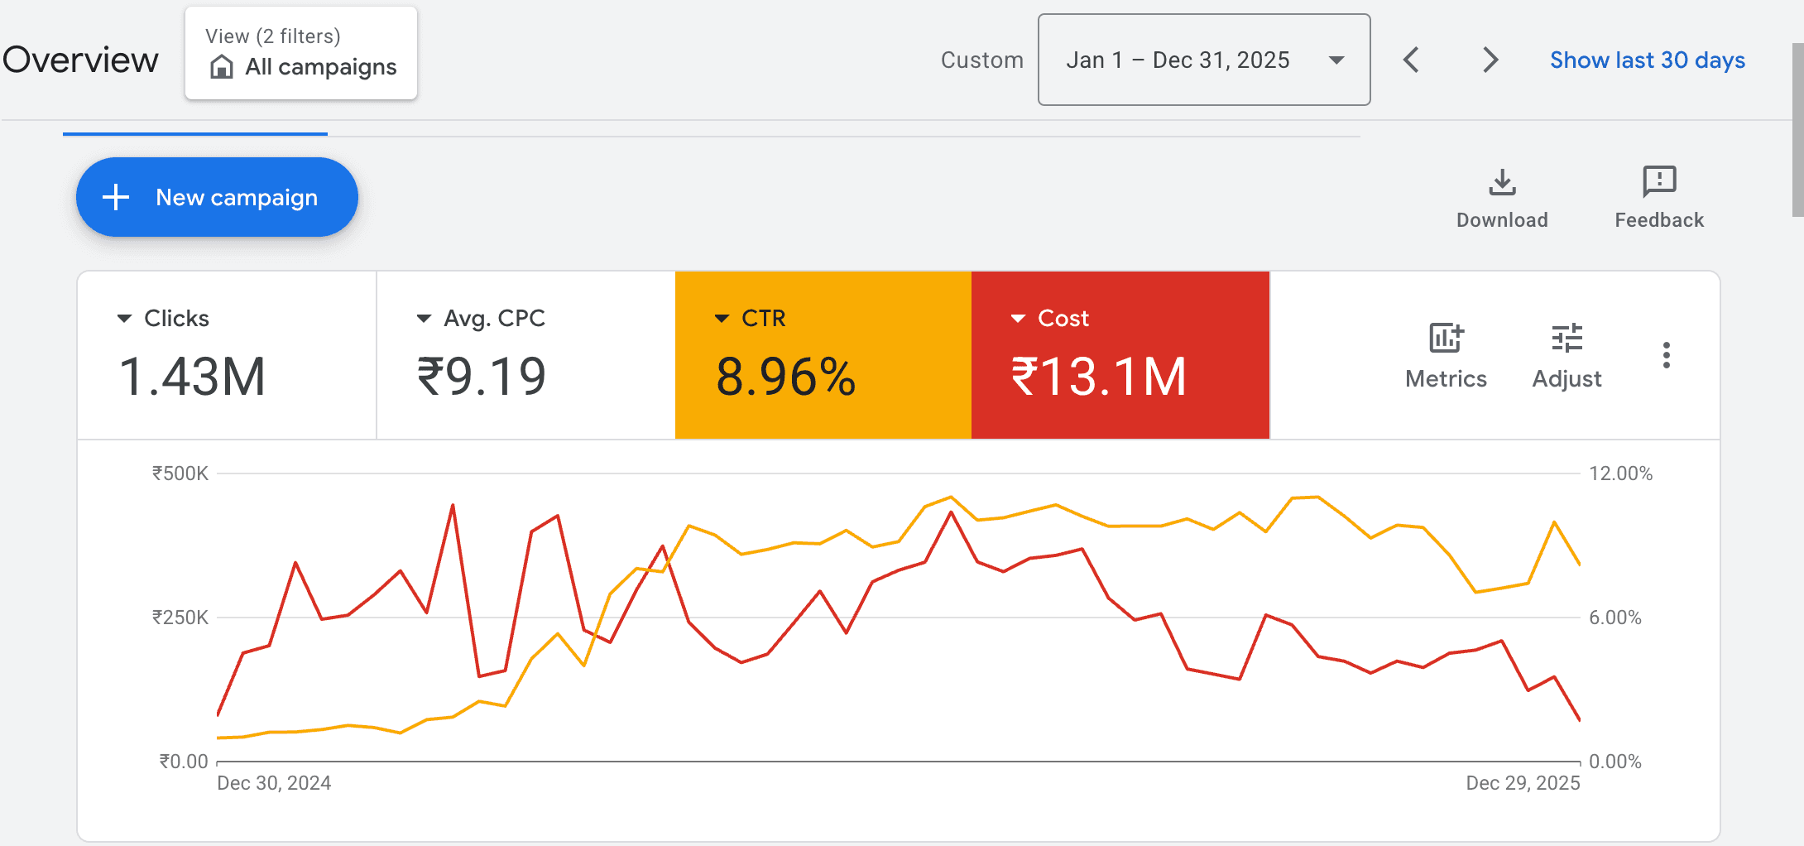Click the vertical page scrollbar
The height and width of the screenshot is (846, 1804).
tap(1797, 131)
